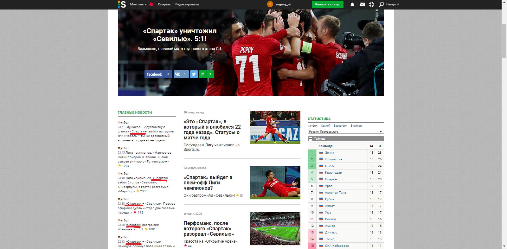Open Арсенал Тула in the standings table

click(335, 193)
